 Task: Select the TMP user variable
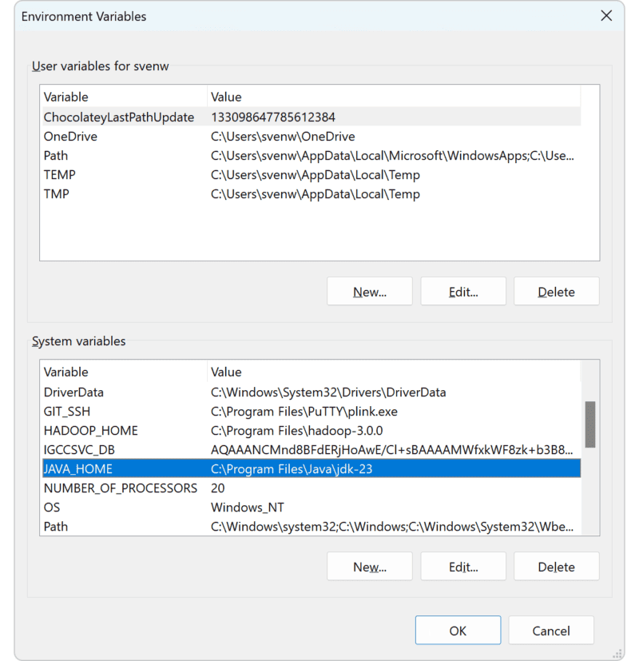coord(120,193)
